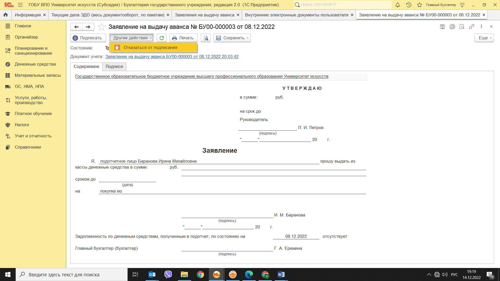Click the get link chain icon
This screenshot has height=281, width=500.
click(472, 27)
